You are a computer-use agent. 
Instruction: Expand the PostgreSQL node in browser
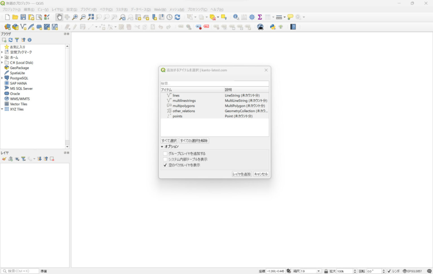(x=2, y=78)
